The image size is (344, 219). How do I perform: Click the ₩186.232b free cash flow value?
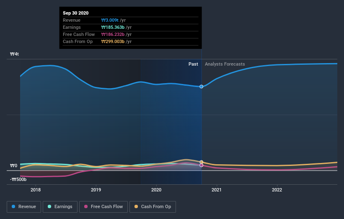(113, 34)
